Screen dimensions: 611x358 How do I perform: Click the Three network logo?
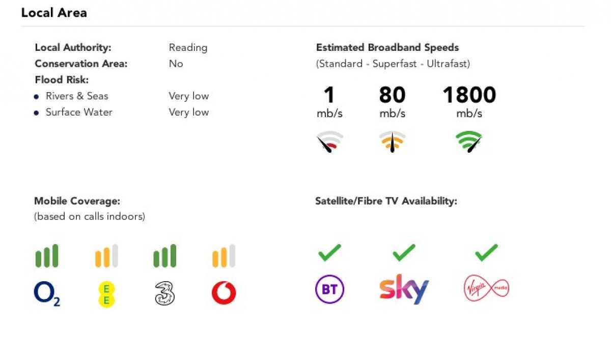pos(164,294)
